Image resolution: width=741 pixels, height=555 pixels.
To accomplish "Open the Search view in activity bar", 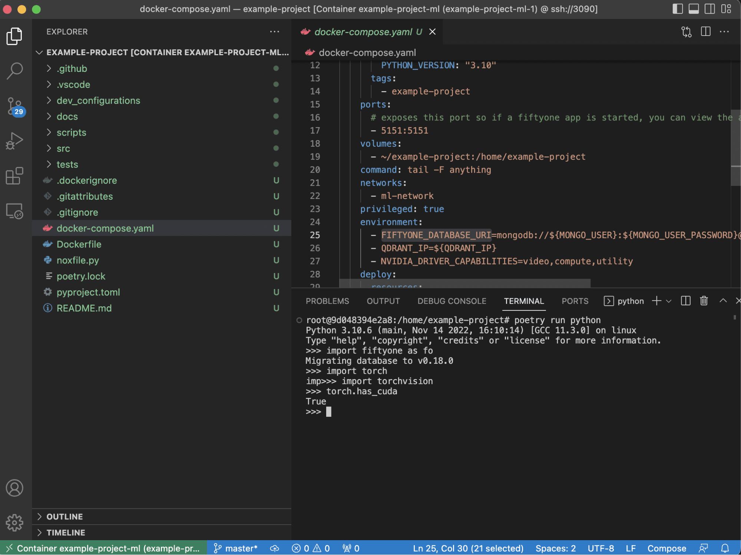I will (15, 70).
